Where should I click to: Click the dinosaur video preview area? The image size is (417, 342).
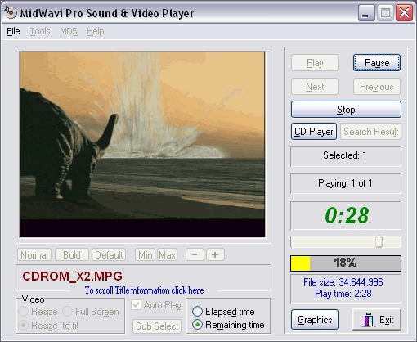click(142, 144)
